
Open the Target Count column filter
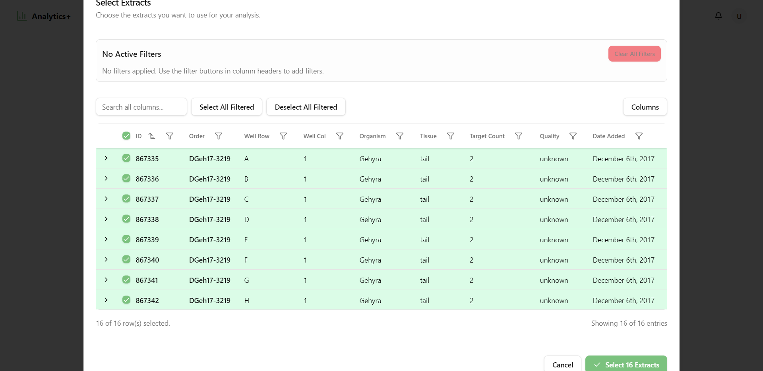(x=519, y=136)
